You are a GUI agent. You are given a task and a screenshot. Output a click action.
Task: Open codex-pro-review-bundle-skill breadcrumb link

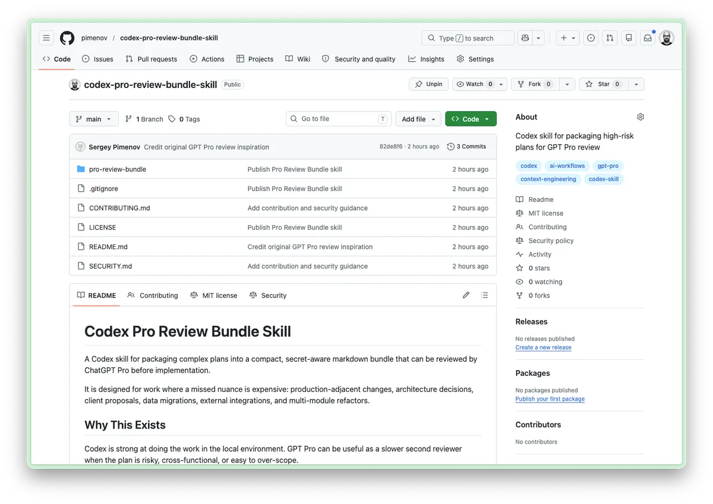169,38
